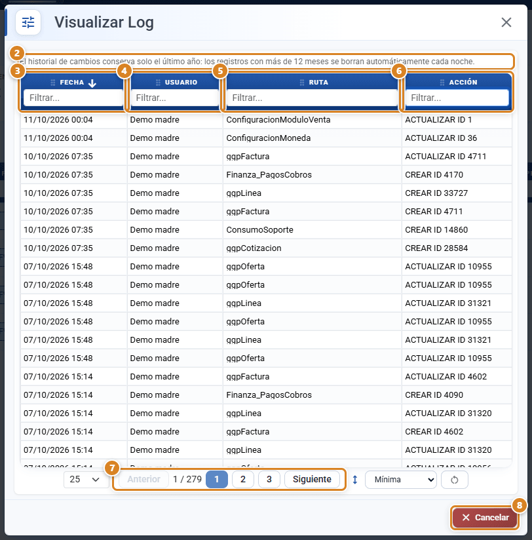The height and width of the screenshot is (540, 532).
Task: Go to page 2 in pagination
Action: 243,480
